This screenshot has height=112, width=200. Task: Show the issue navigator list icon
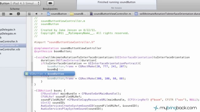pos(3,14)
